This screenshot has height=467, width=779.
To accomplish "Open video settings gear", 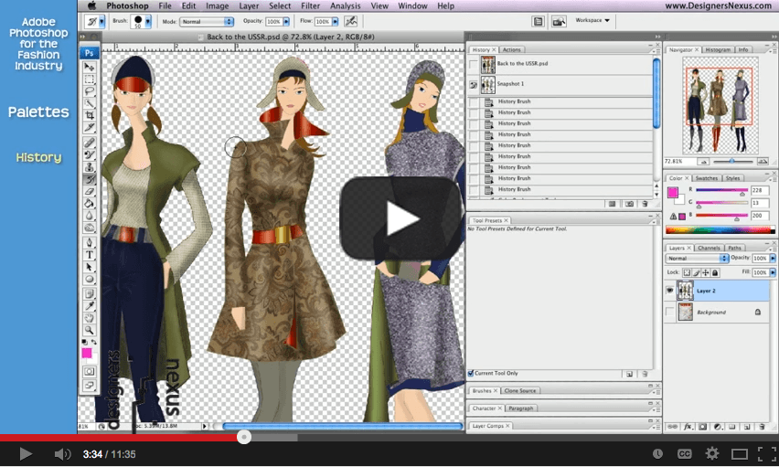I will click(x=712, y=453).
